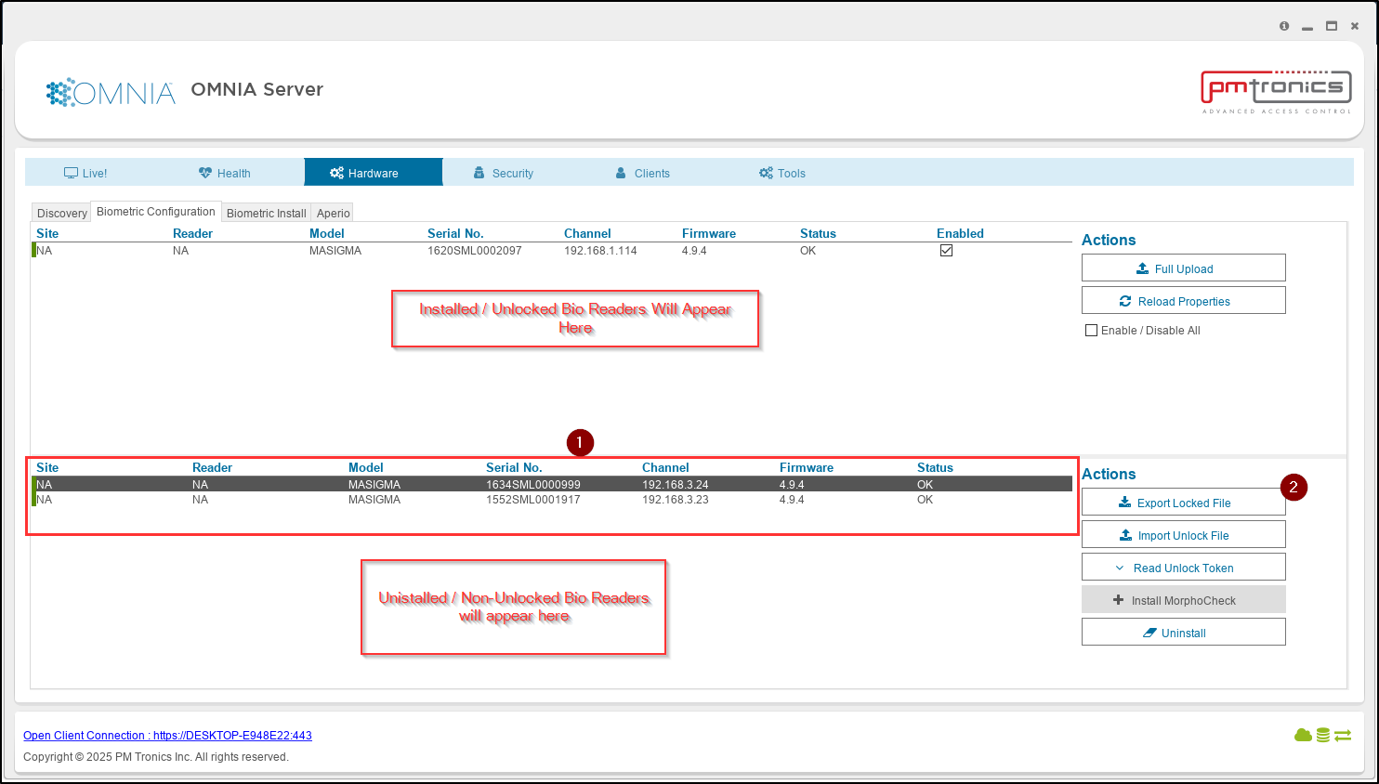The height and width of the screenshot is (784, 1379).
Task: Click Serial No. header in upper table
Action: click(x=455, y=233)
